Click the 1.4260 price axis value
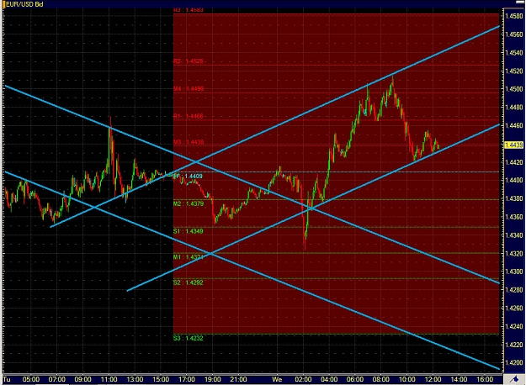 [x=514, y=308]
